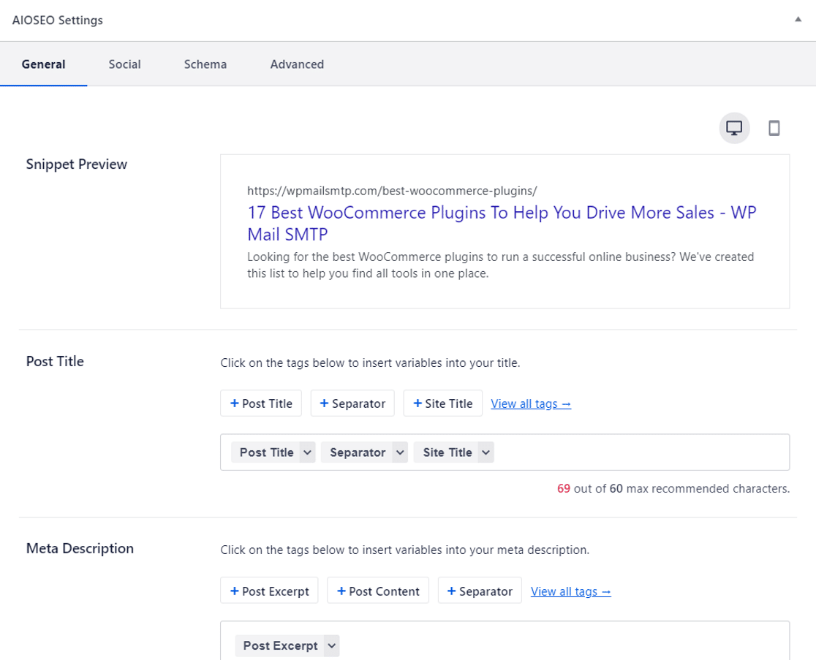Select the General tab
Viewport: 816px width, 660px height.
(x=43, y=64)
